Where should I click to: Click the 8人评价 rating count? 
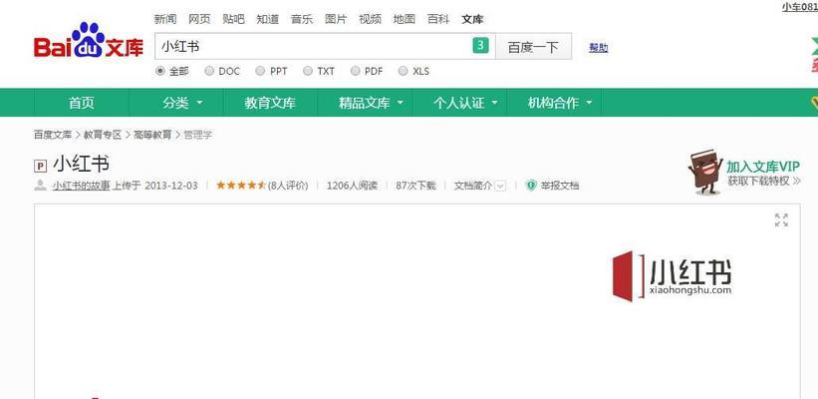[288, 186]
